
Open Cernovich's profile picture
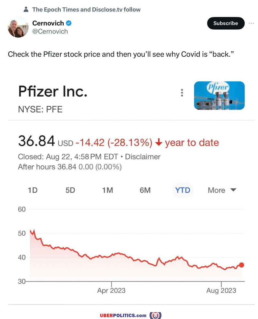(18, 27)
